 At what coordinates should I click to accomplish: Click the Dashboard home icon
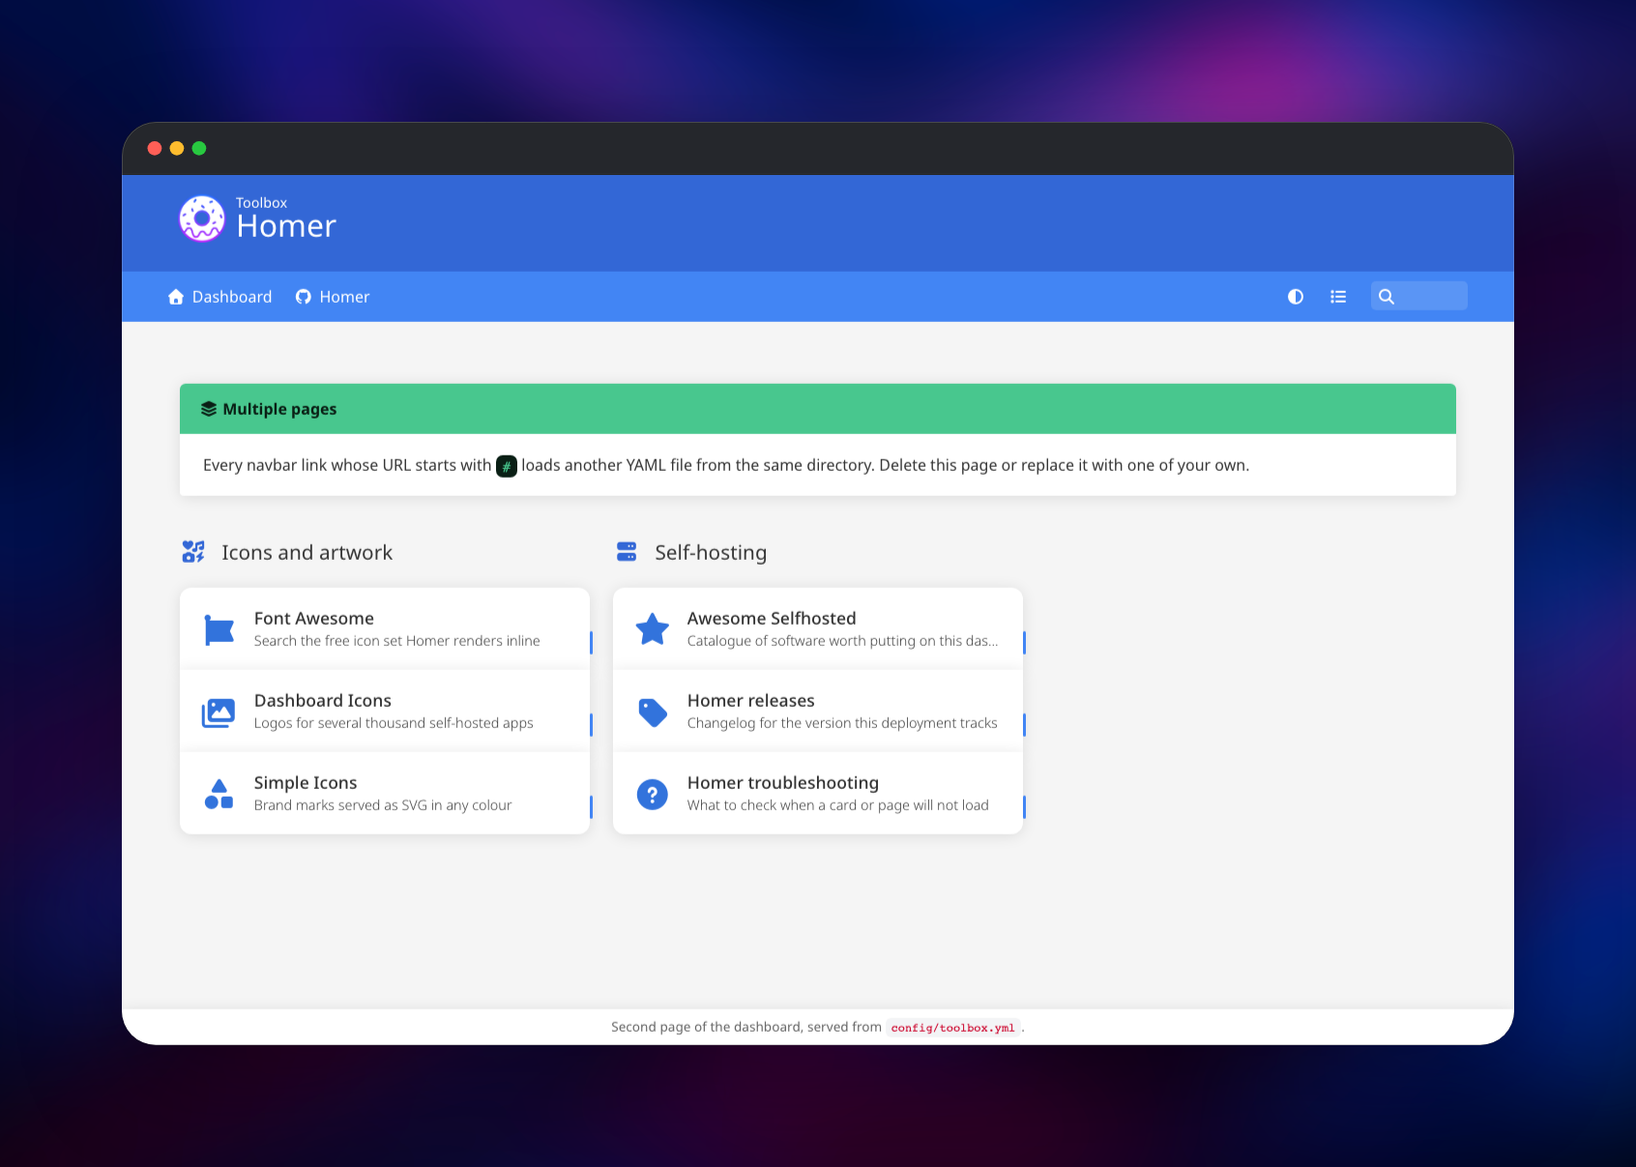click(176, 297)
